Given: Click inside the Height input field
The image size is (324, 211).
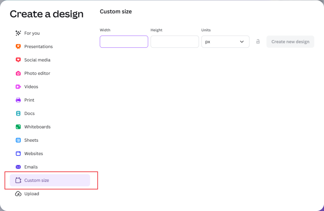Looking at the screenshot, I should [x=174, y=41].
